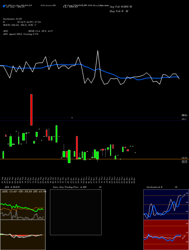The image size is (189, 250).
Task: Select the 'Intra Day Trading Price & MR' title
Action: (x=70, y=187)
